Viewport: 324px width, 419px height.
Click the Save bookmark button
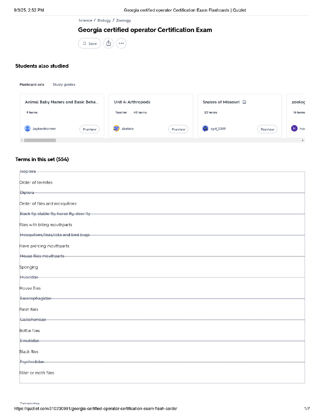click(x=89, y=43)
